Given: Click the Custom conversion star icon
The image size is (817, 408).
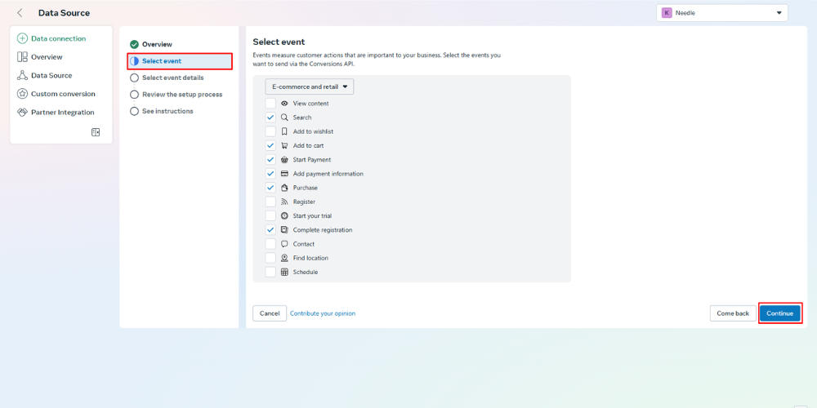Looking at the screenshot, I should [x=22, y=94].
